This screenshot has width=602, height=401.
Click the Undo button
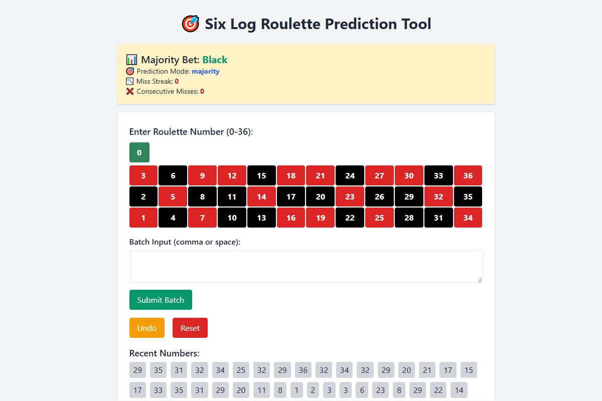pyautogui.click(x=146, y=328)
